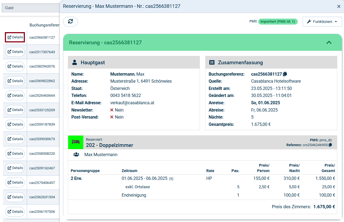Close the reservation dialog with the X
344x222 pixels.
tap(339, 6)
